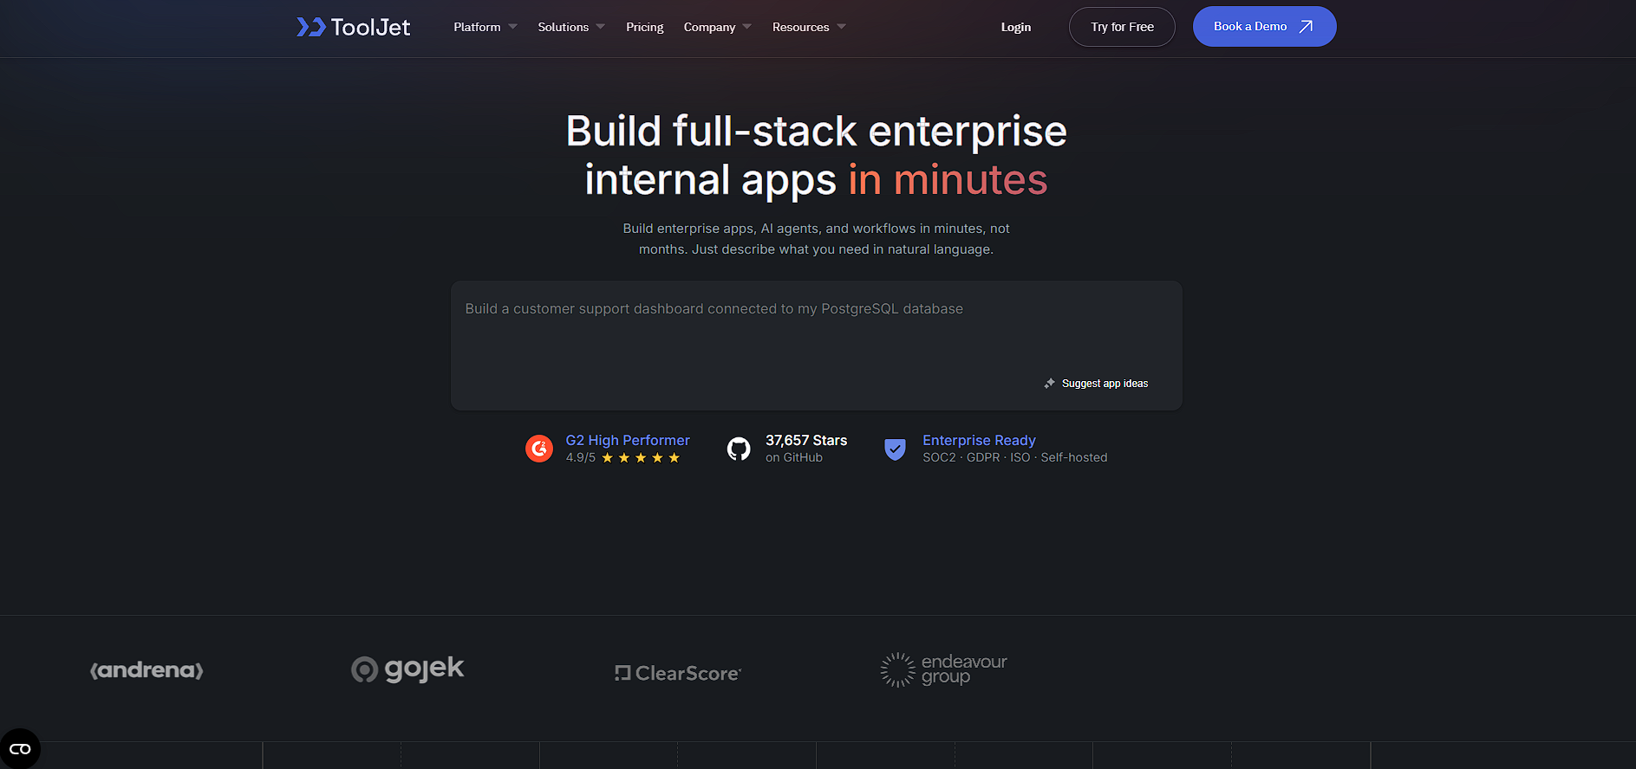This screenshot has height=769, width=1636.
Task: Open the 37,657 Stars GitHub link
Action: click(806, 440)
